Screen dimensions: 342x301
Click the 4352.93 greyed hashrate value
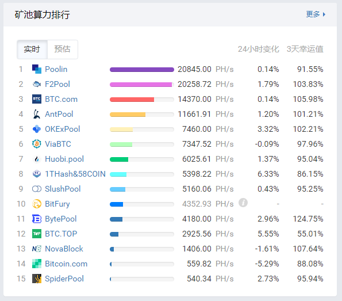[x=197, y=204]
